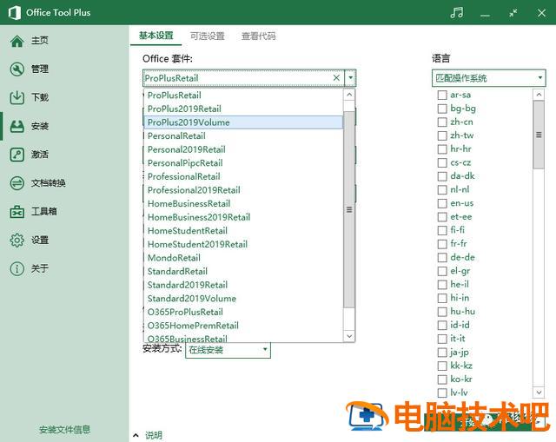The width and height of the screenshot is (556, 442).
Task: Switch to the 可选设置 tab
Action: point(208,36)
